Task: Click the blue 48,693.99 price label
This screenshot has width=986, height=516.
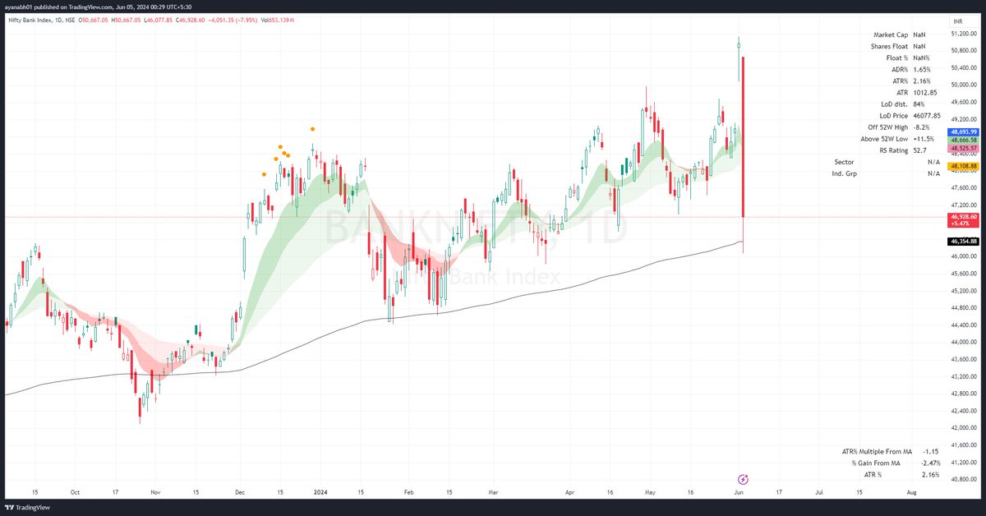Action: click(964, 131)
